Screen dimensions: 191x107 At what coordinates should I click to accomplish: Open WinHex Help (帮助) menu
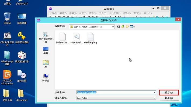148,13
